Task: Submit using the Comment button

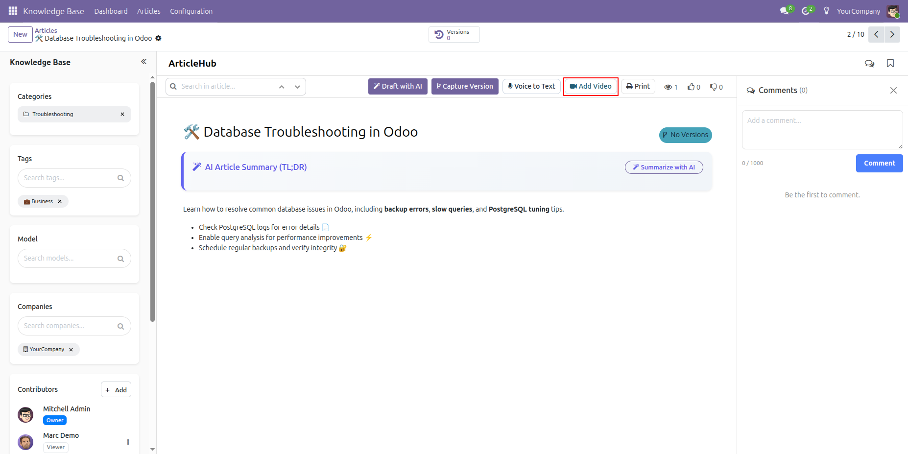Action: coord(879,163)
